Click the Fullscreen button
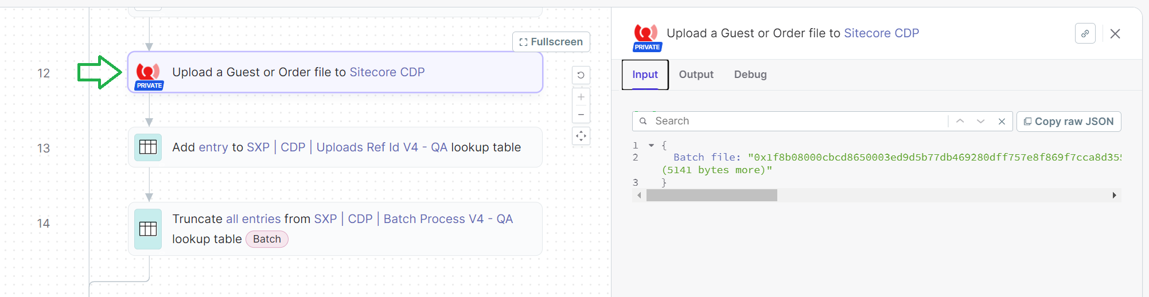The height and width of the screenshot is (297, 1149). coord(551,42)
